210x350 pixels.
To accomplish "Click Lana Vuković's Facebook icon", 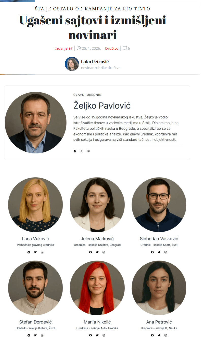I will [x=29, y=252].
